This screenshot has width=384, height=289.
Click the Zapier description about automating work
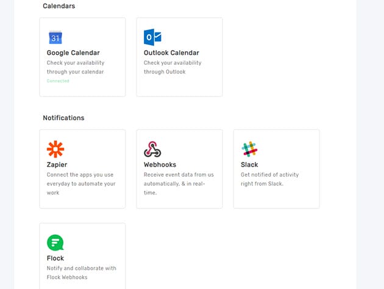coord(81,183)
